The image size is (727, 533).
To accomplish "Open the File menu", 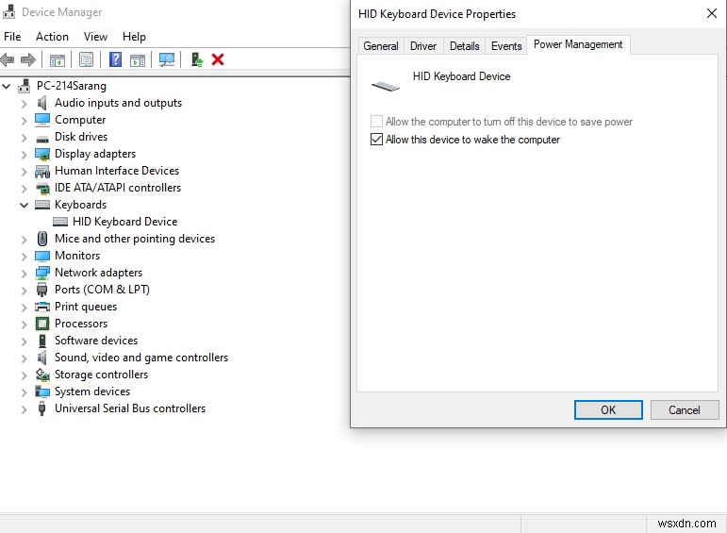I will pyautogui.click(x=12, y=37).
